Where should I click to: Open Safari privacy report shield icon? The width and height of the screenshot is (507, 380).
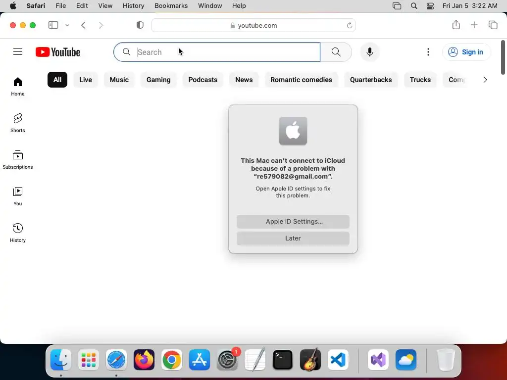coord(140,25)
